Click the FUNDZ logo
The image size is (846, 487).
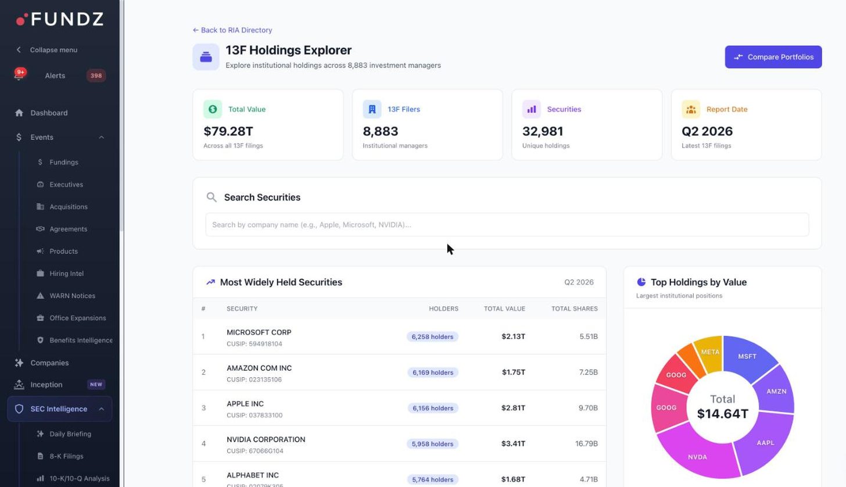click(x=60, y=19)
